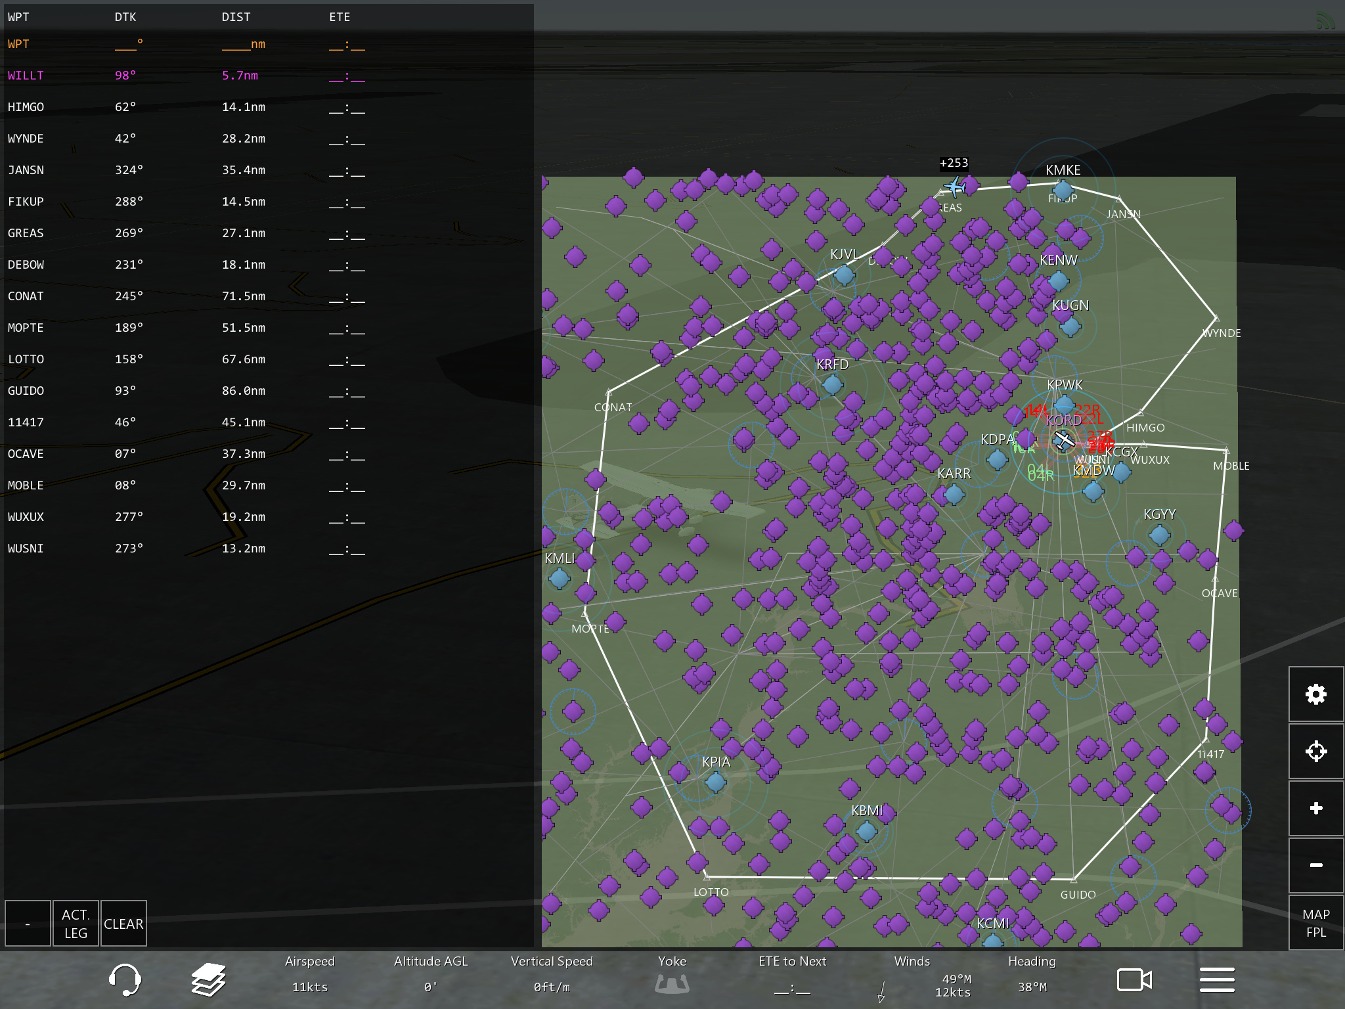
Task: Center map on aircraft crosshair icon
Action: point(1315,751)
